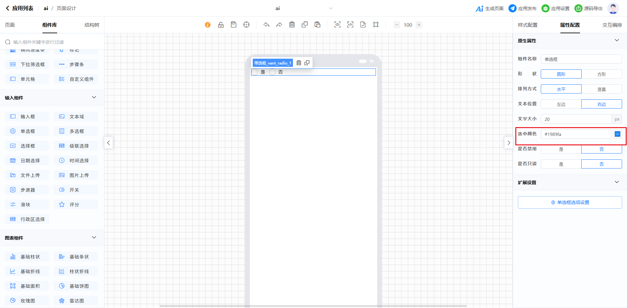This screenshot has height=308, width=627.
Task: Switch to the 结构树 tab
Action: [x=92, y=25]
